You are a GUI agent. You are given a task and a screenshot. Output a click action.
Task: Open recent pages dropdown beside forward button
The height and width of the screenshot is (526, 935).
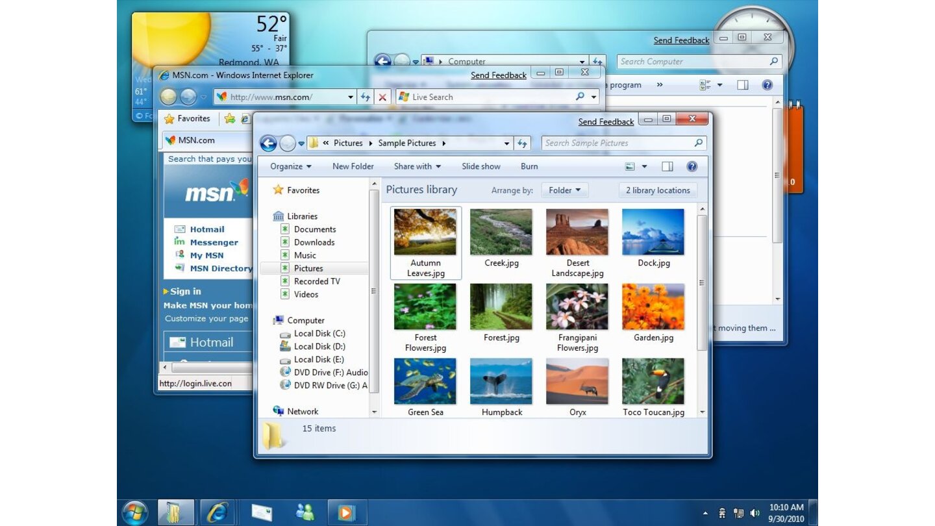(301, 144)
